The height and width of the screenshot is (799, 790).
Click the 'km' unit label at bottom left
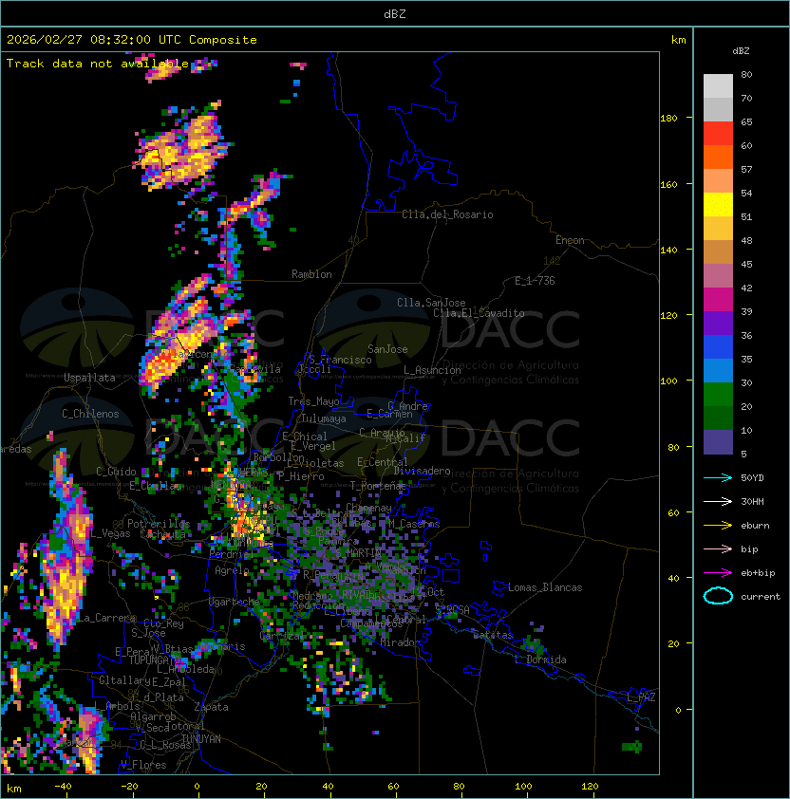[x=14, y=789]
